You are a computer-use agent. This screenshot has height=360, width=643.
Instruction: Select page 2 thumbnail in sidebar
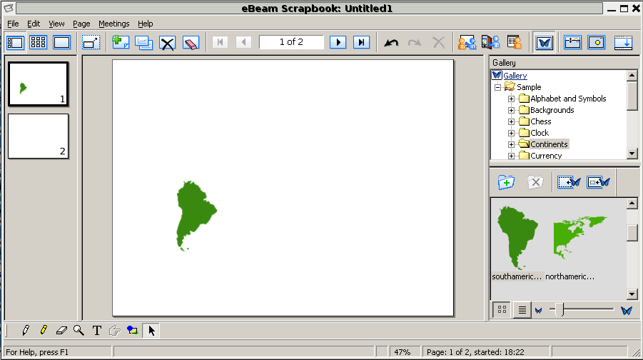[x=39, y=136]
